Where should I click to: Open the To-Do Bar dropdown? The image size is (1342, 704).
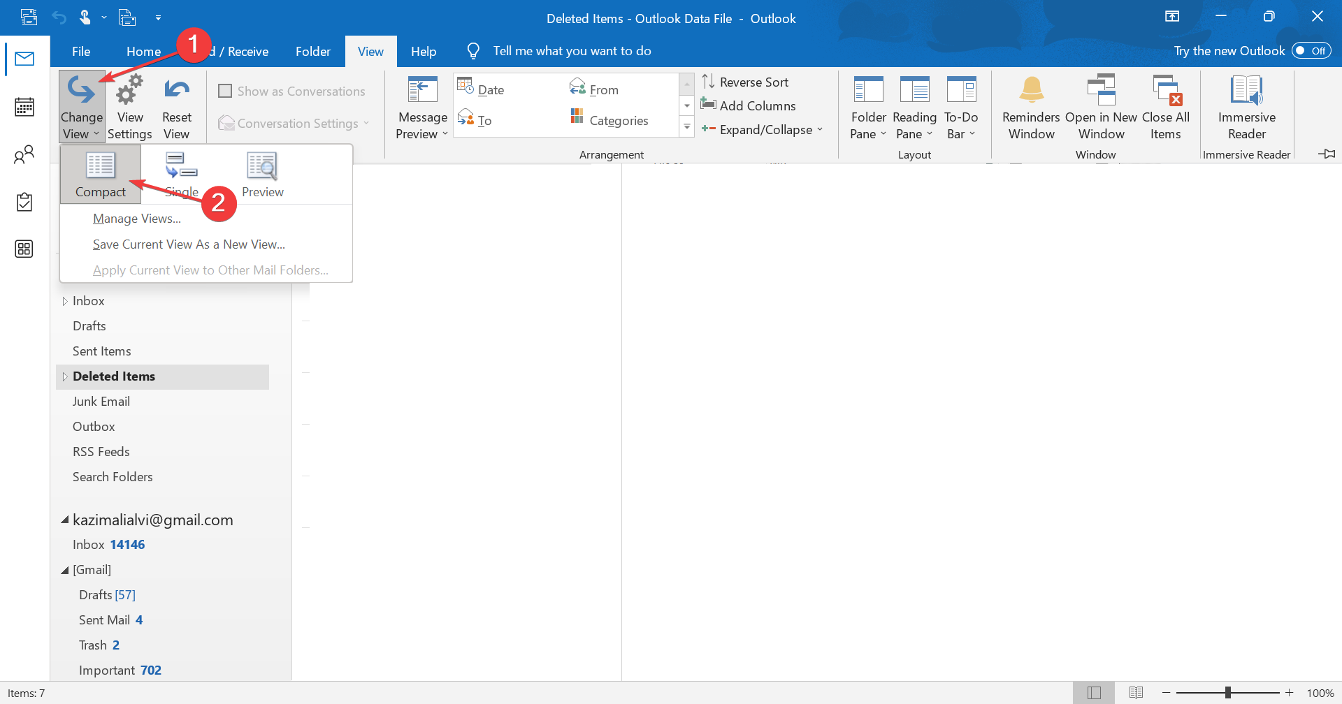[x=961, y=107]
